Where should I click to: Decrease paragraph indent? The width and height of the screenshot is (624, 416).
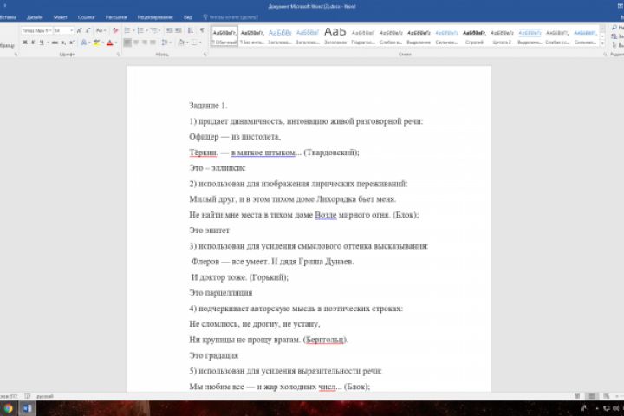[170, 30]
